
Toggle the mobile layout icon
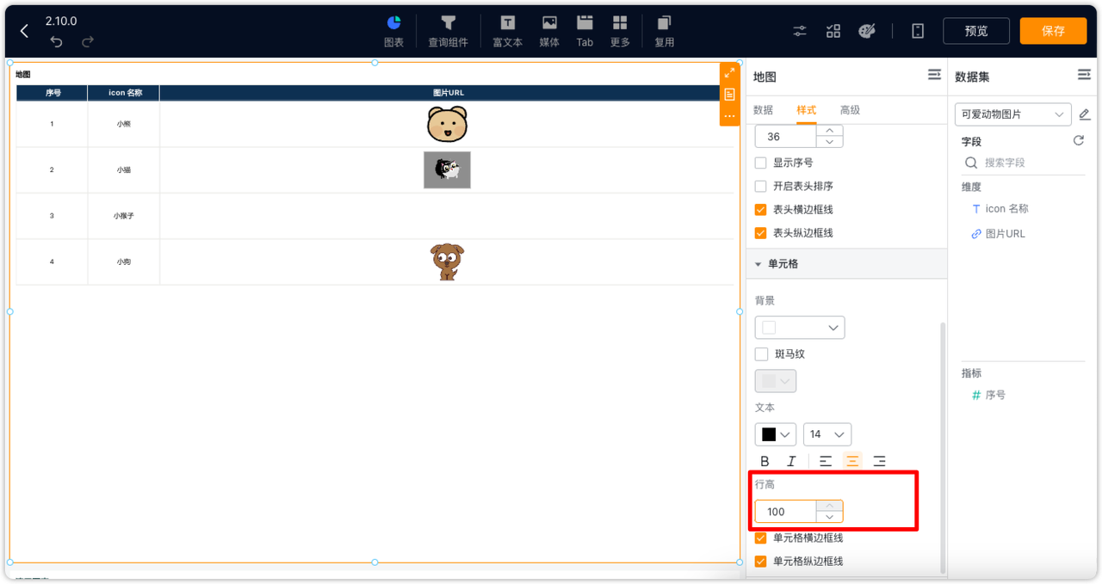918,31
